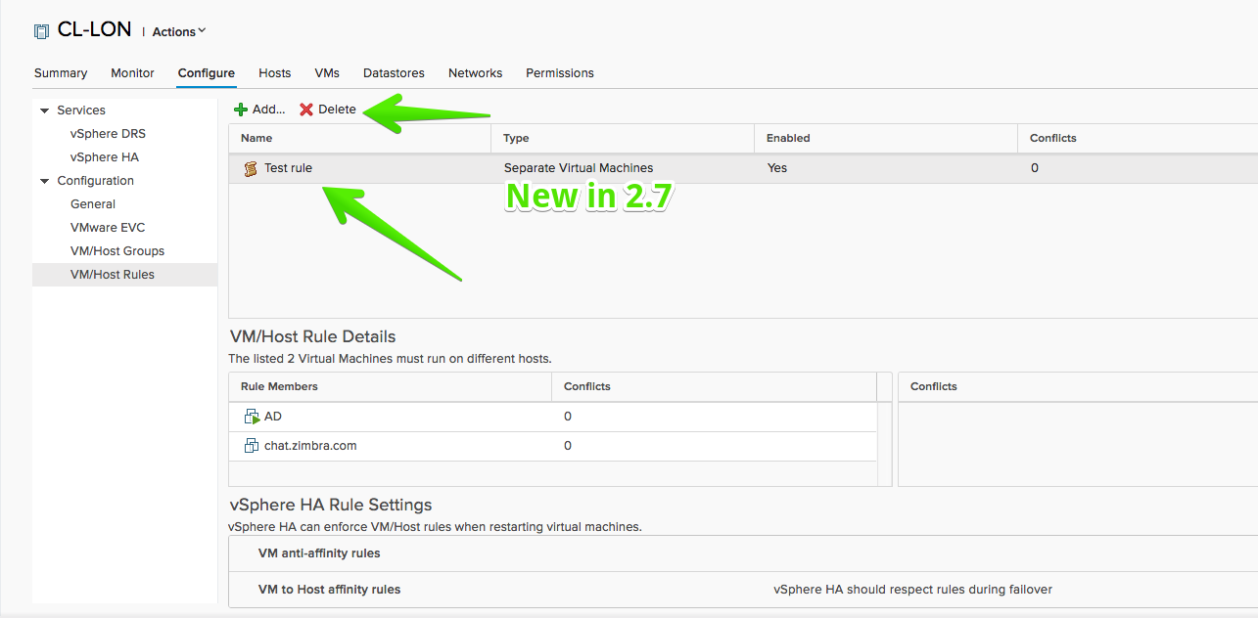The height and width of the screenshot is (618, 1258).
Task: Click the cluster icon beside CL-LON
Action: tap(41, 31)
